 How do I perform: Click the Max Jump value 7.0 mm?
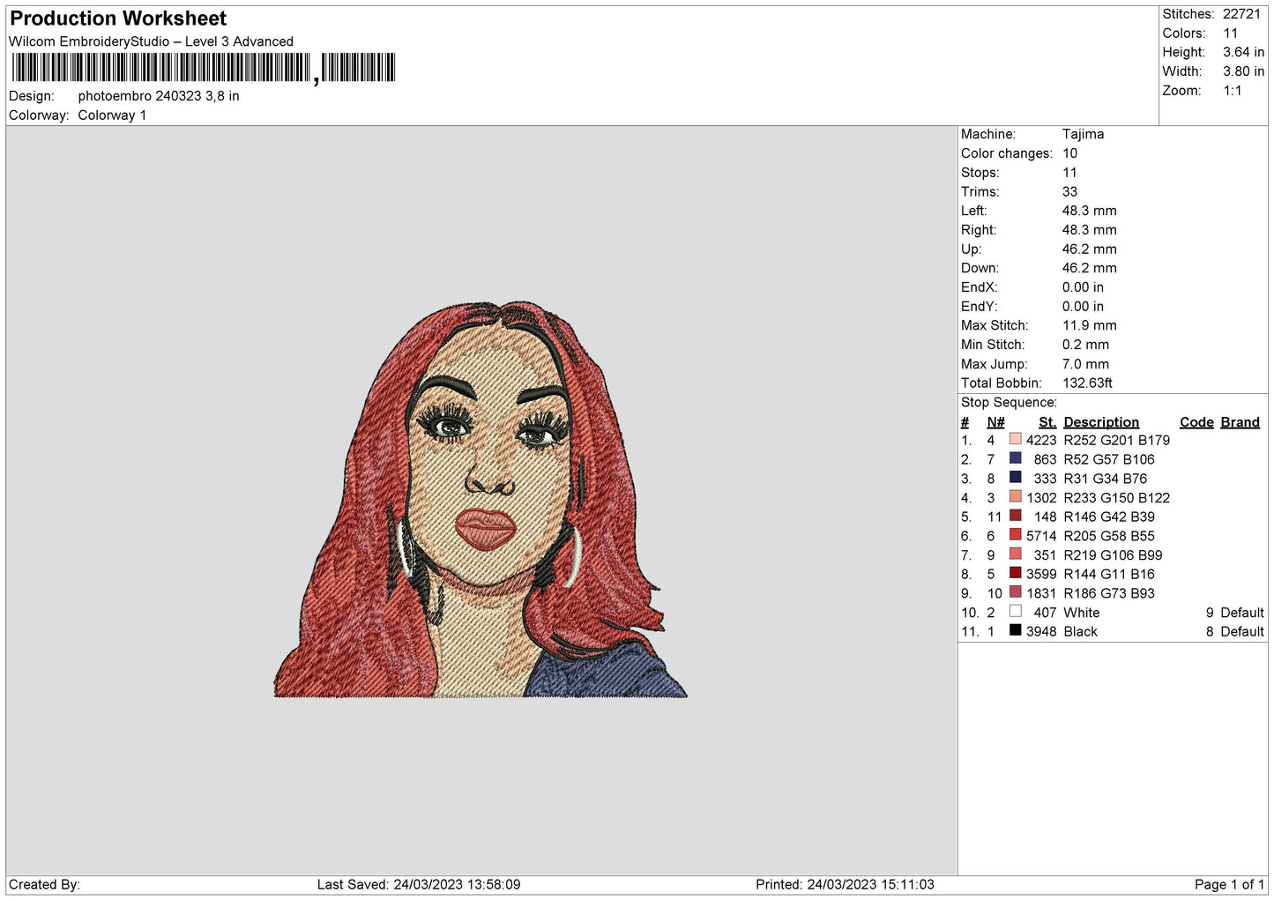[x=1085, y=364]
